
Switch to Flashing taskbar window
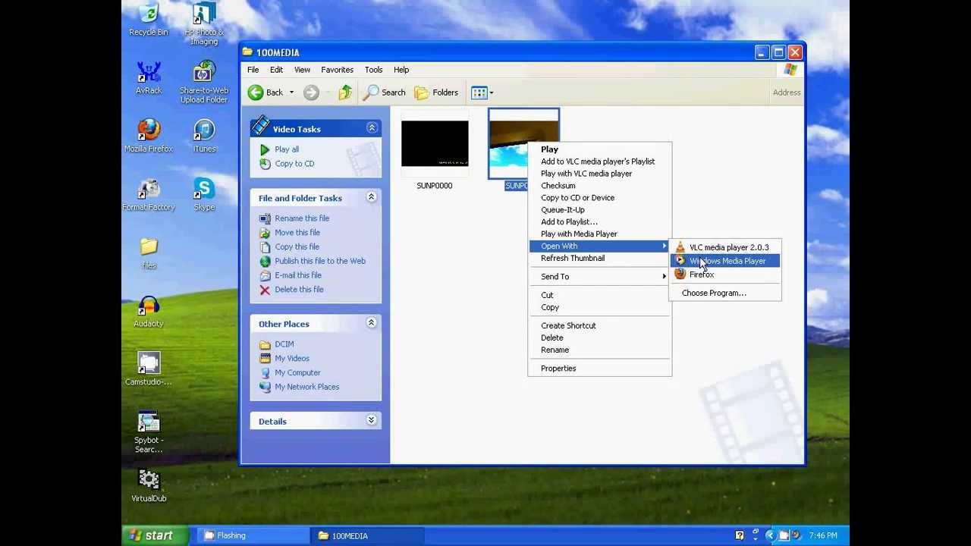(253, 535)
